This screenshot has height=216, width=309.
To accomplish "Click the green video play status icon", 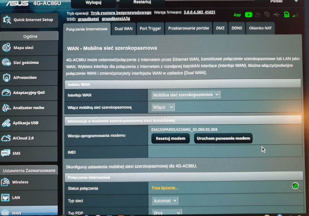I will tap(248, 14).
